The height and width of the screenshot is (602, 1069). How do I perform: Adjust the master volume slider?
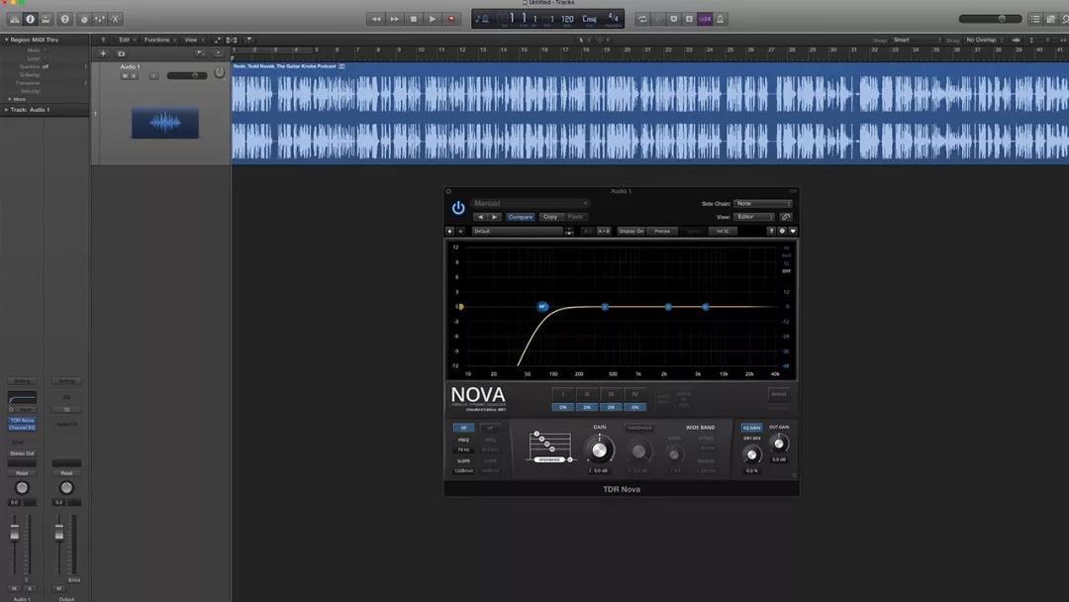tap(990, 19)
